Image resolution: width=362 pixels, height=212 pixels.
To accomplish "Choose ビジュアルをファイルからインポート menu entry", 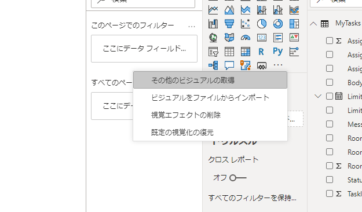I will point(210,97).
